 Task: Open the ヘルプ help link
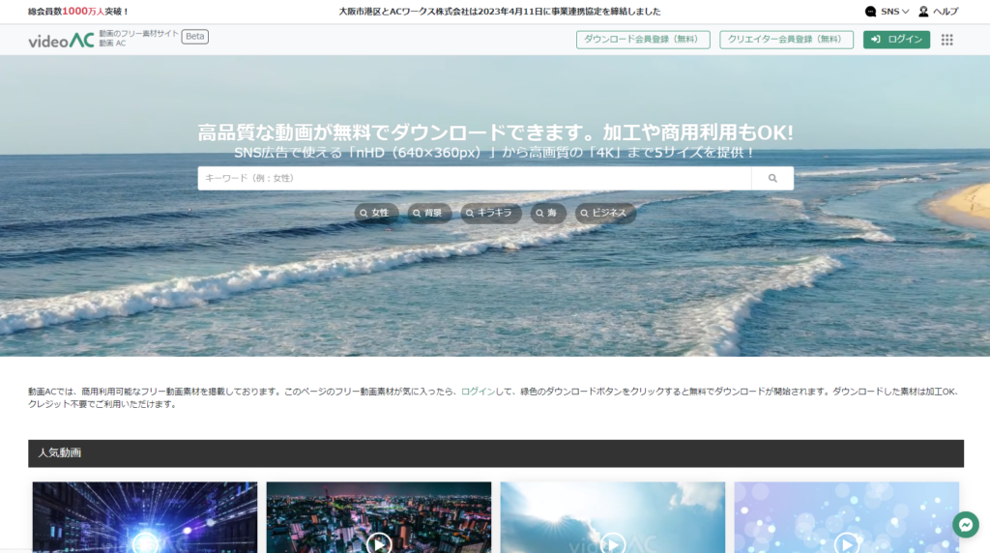pyautogui.click(x=946, y=12)
